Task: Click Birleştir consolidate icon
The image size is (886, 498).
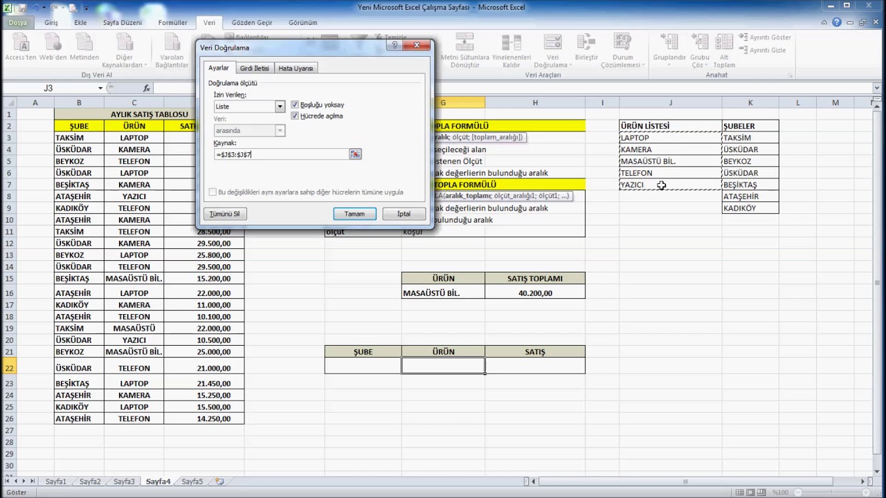Action: coord(586,47)
